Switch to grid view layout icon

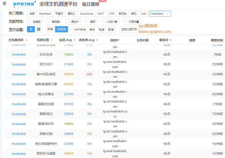[39, 29]
